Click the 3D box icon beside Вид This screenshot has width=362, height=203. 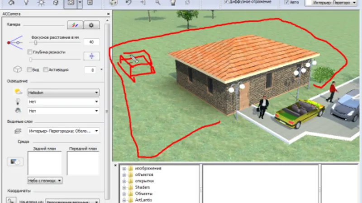click(18, 69)
